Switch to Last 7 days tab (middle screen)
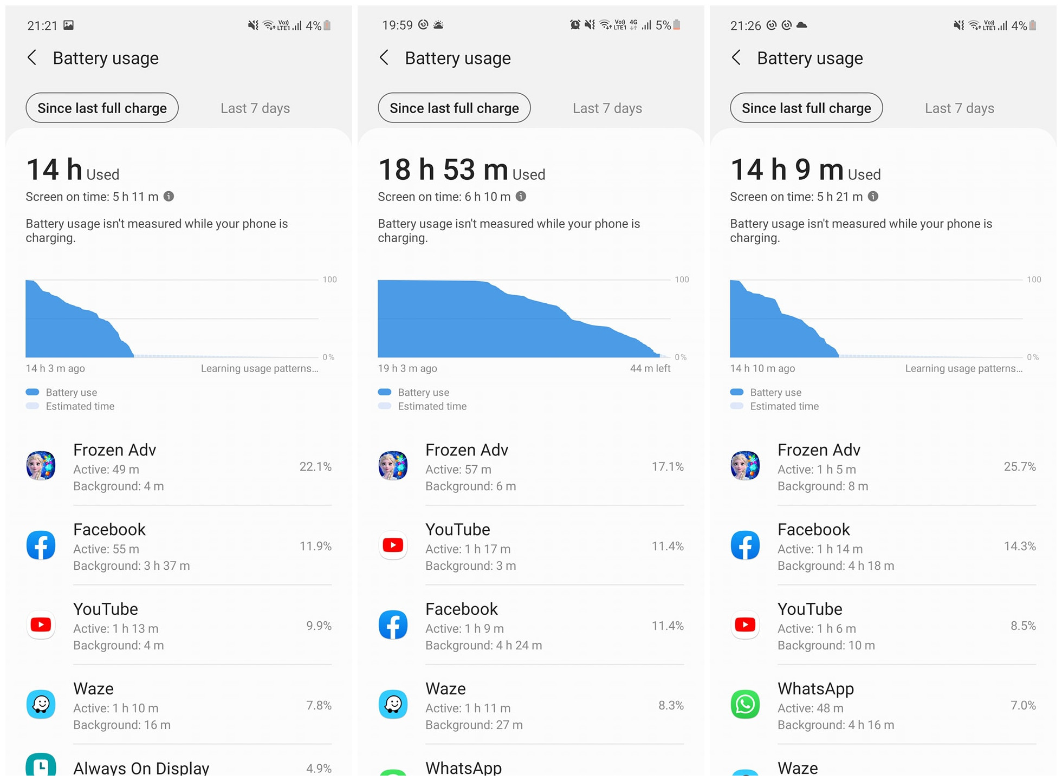1062x781 pixels. pyautogui.click(x=607, y=108)
